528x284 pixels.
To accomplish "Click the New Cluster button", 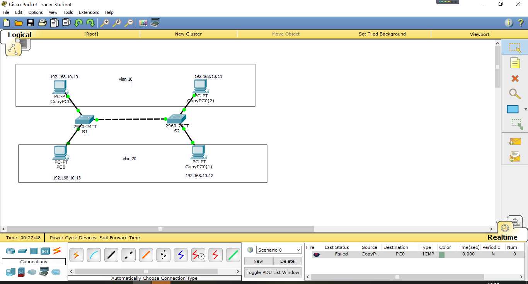I will [x=188, y=34].
